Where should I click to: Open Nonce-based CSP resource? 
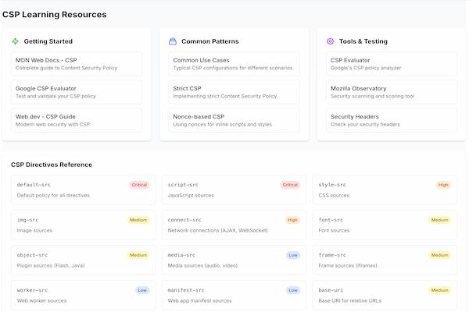(x=234, y=120)
